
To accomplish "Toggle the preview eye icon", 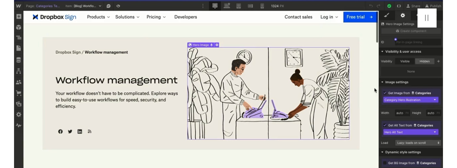I will tap(118, 6).
